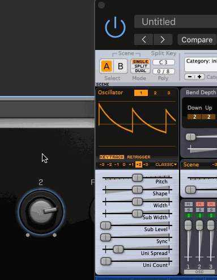The width and height of the screenshot is (217, 280).
Task: Click oscillator 3 filter routing indicator
Action: tap(211, 215)
